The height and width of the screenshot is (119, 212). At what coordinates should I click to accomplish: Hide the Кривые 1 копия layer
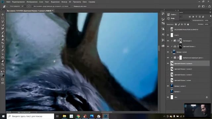(168, 52)
